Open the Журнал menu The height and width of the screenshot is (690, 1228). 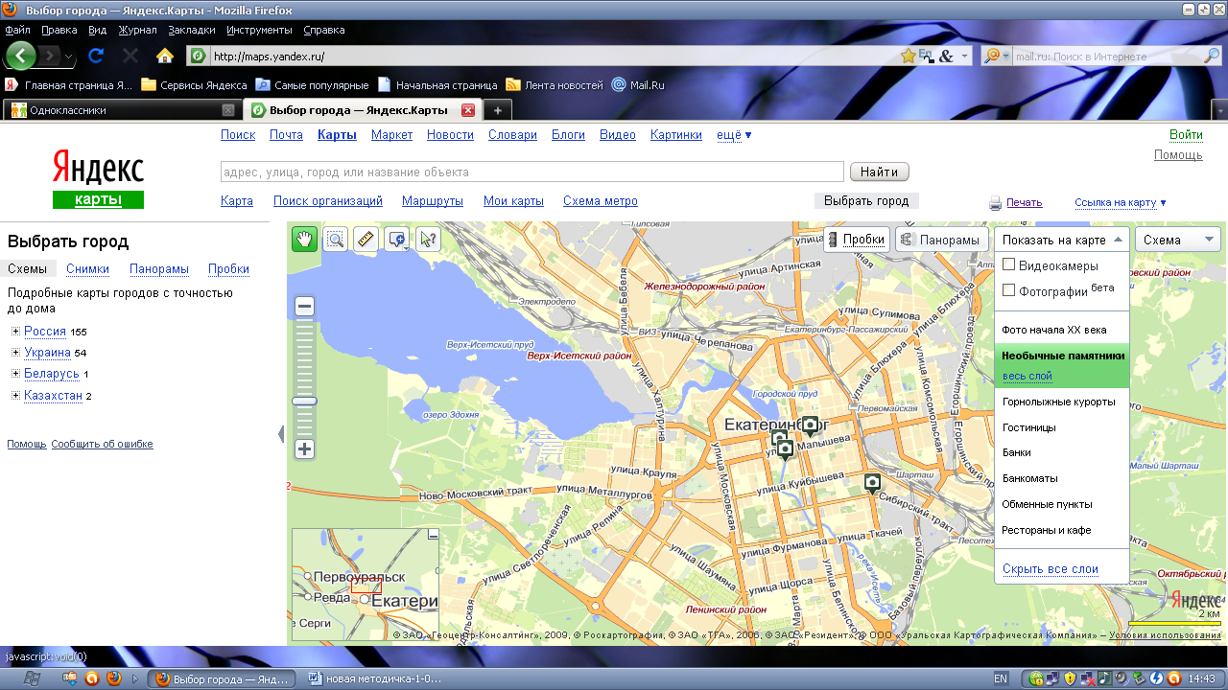pyautogui.click(x=137, y=30)
